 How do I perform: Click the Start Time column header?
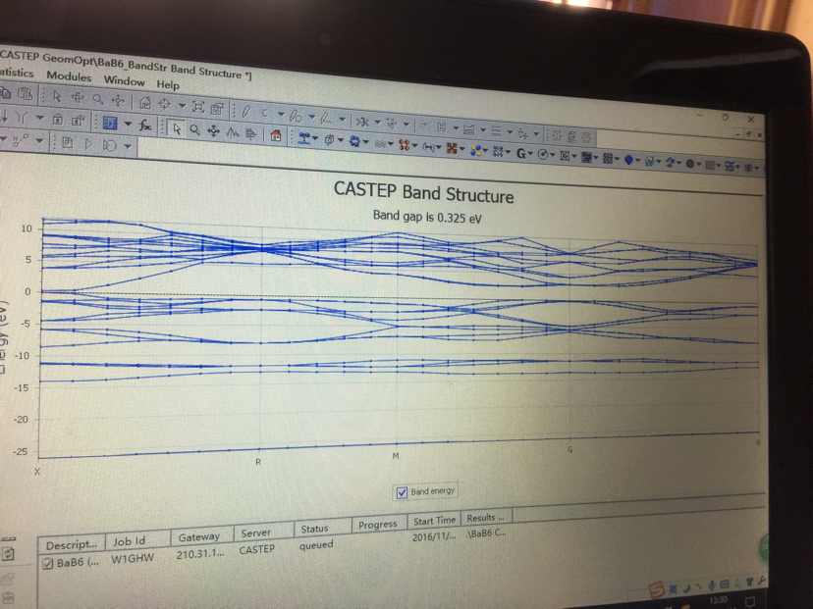click(x=435, y=521)
